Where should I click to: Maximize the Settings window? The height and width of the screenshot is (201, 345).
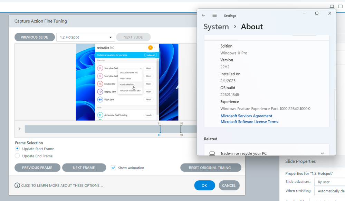317,13
